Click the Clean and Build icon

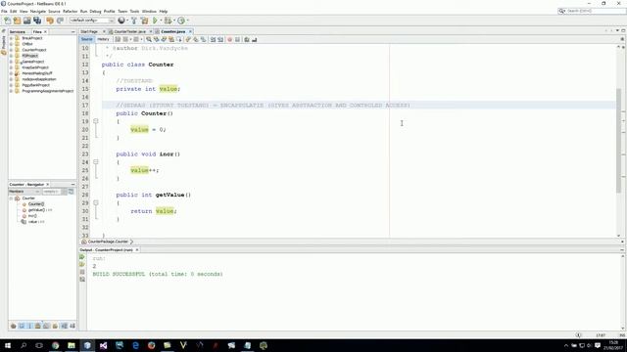pos(144,21)
